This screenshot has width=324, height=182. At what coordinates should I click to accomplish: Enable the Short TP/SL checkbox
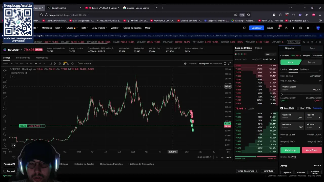click(298, 108)
